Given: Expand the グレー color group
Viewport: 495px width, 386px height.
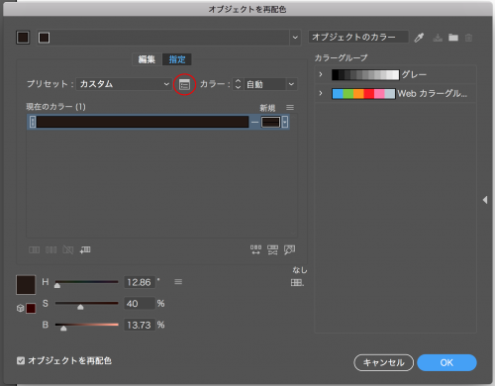Looking at the screenshot, I should tap(321, 74).
